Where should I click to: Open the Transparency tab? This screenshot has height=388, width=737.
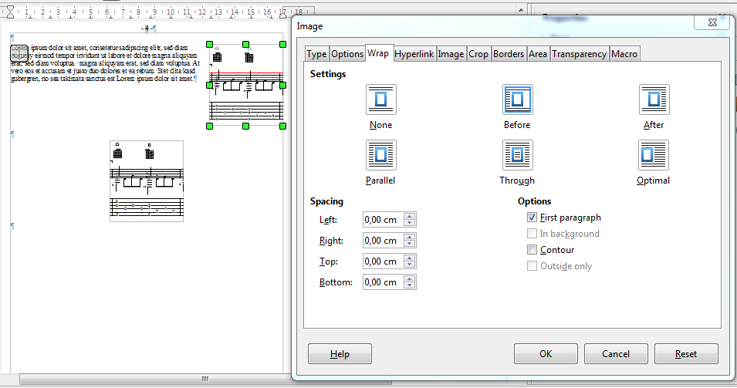point(579,54)
